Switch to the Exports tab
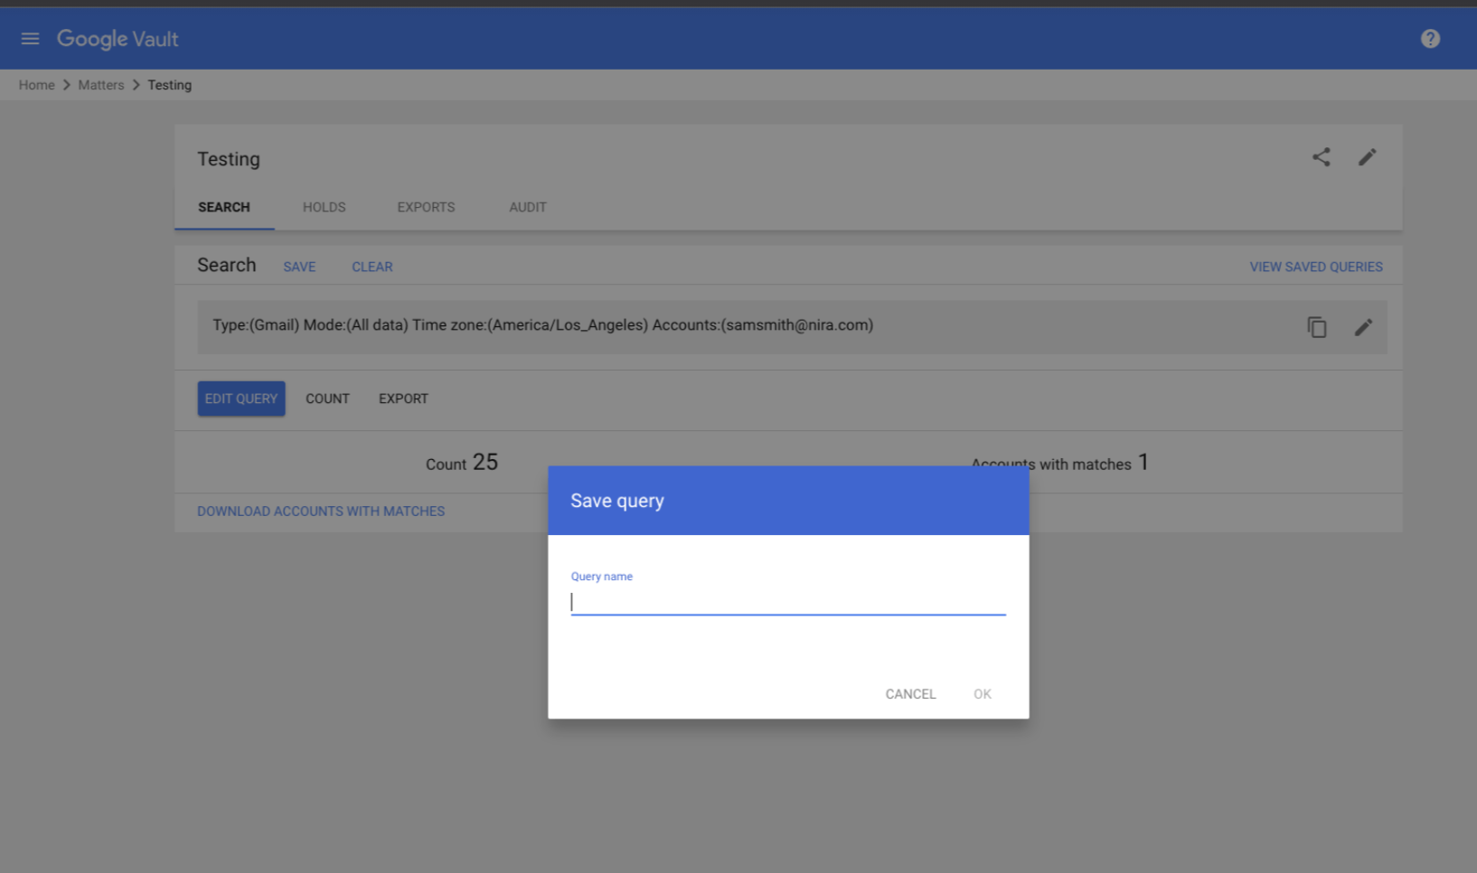Viewport: 1477px width, 873px height. tap(426, 207)
